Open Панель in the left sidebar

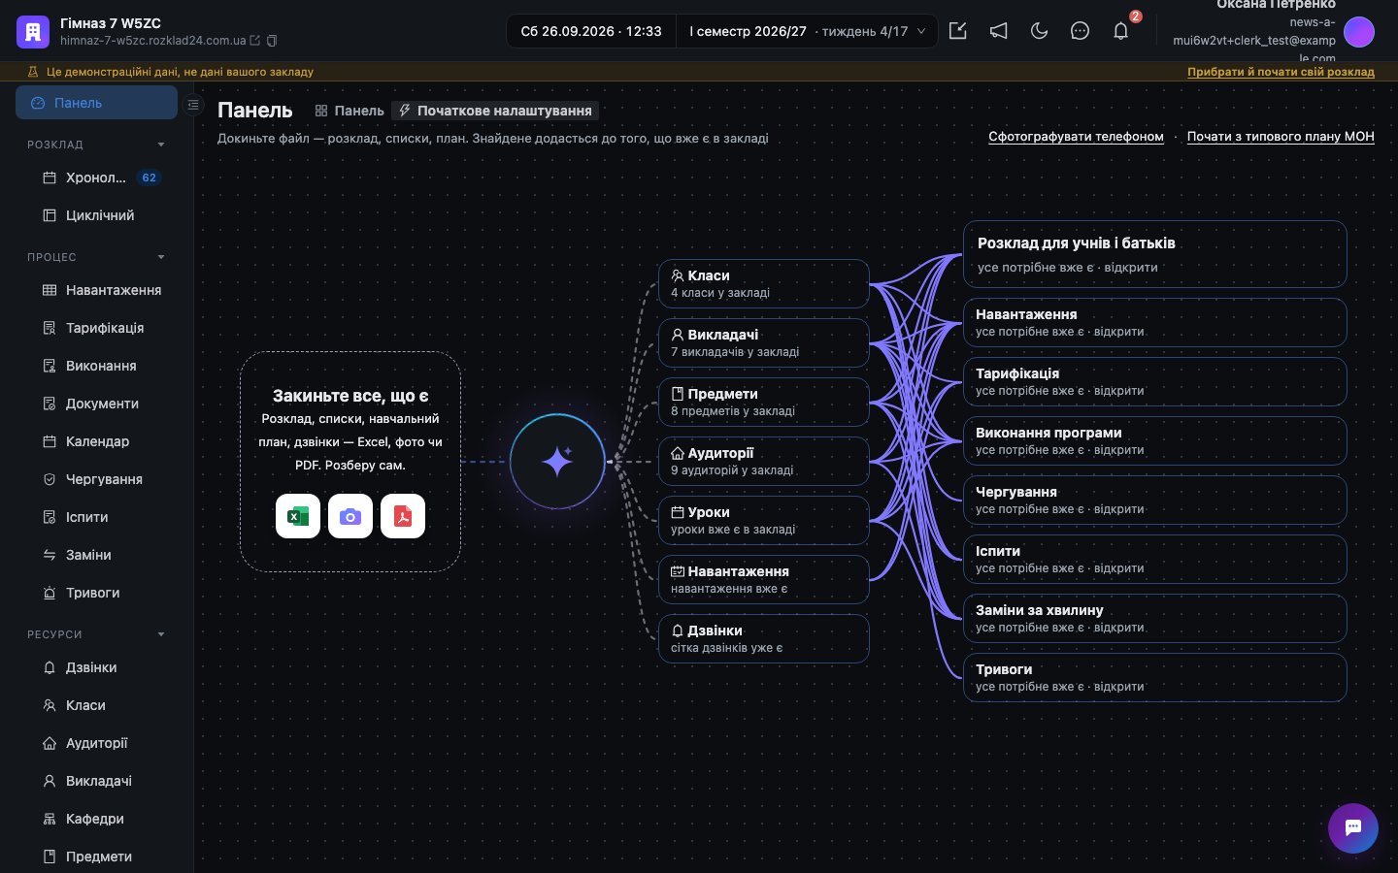(x=96, y=103)
